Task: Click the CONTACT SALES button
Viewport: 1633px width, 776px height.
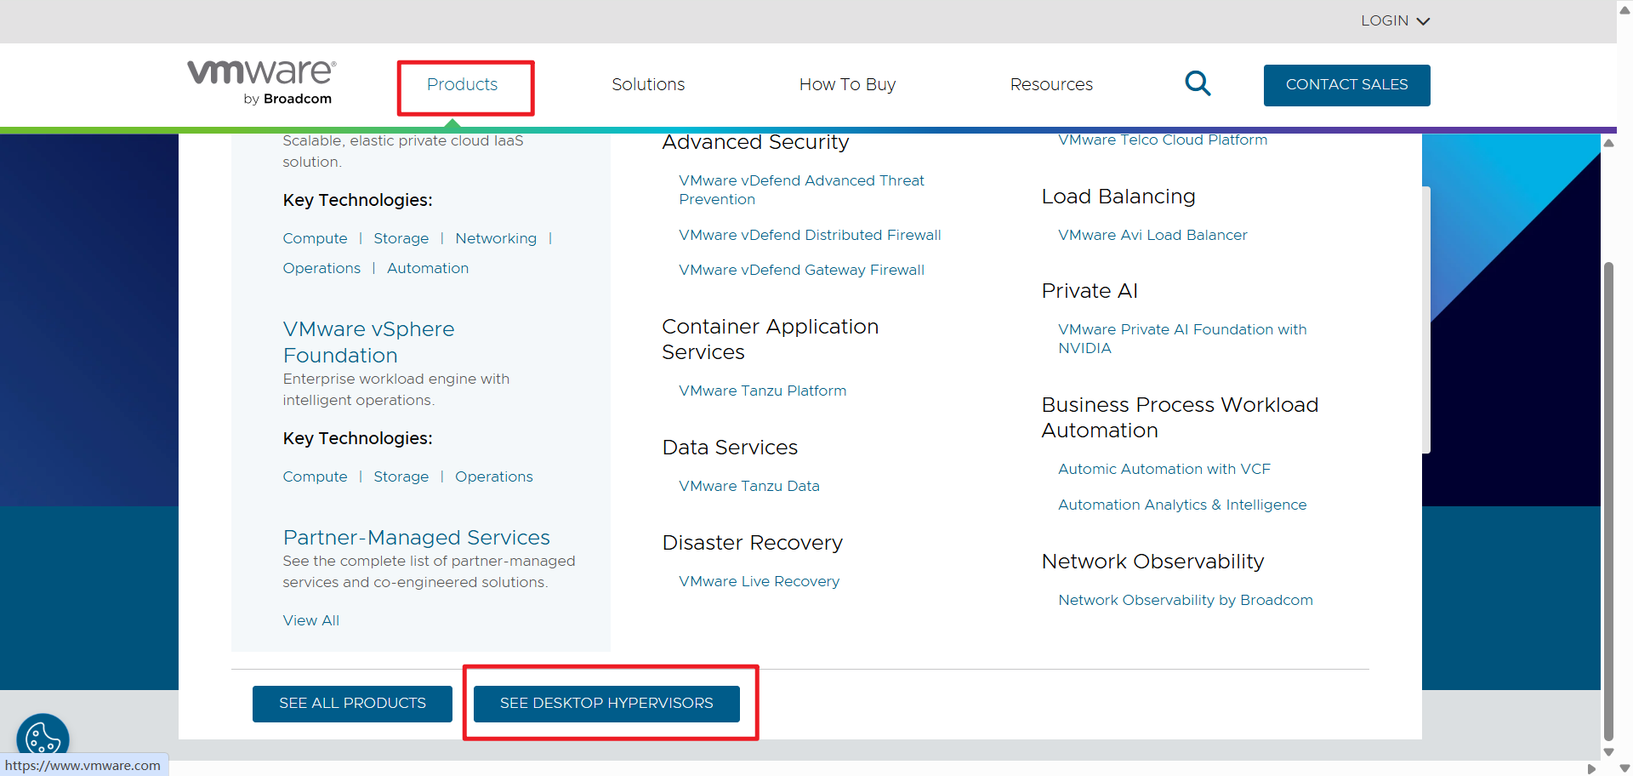Action: tap(1346, 85)
